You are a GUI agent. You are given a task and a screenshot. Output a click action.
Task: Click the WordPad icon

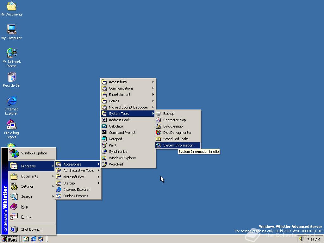click(x=104, y=164)
